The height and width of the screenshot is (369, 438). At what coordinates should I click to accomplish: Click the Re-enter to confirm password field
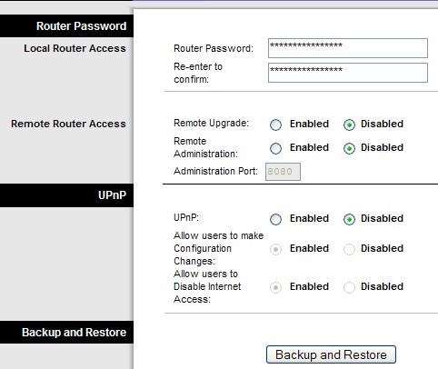tap(348, 73)
